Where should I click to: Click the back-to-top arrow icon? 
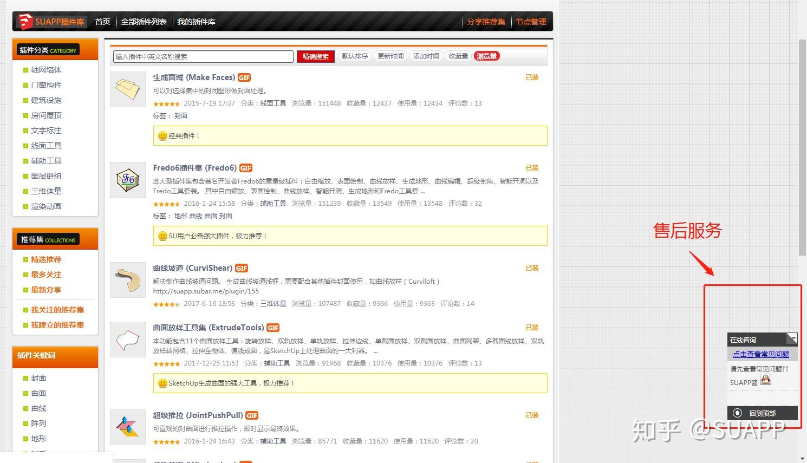point(737,413)
